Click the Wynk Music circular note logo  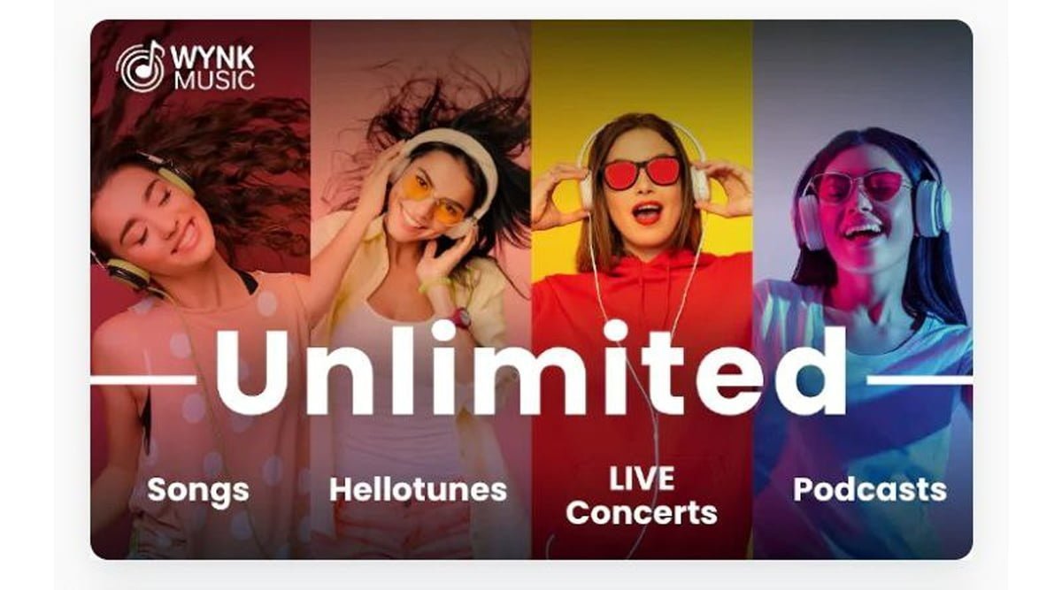(140, 66)
